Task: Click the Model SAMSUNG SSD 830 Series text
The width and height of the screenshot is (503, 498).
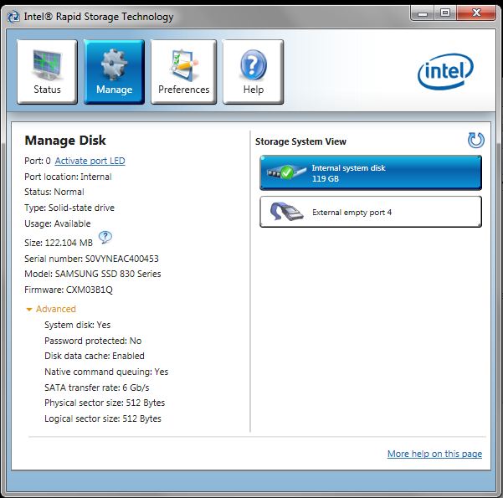Action: 93,274
